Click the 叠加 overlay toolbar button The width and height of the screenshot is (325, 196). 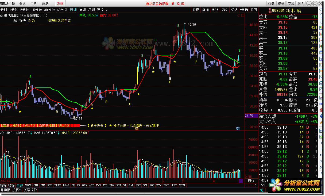coord(205,10)
